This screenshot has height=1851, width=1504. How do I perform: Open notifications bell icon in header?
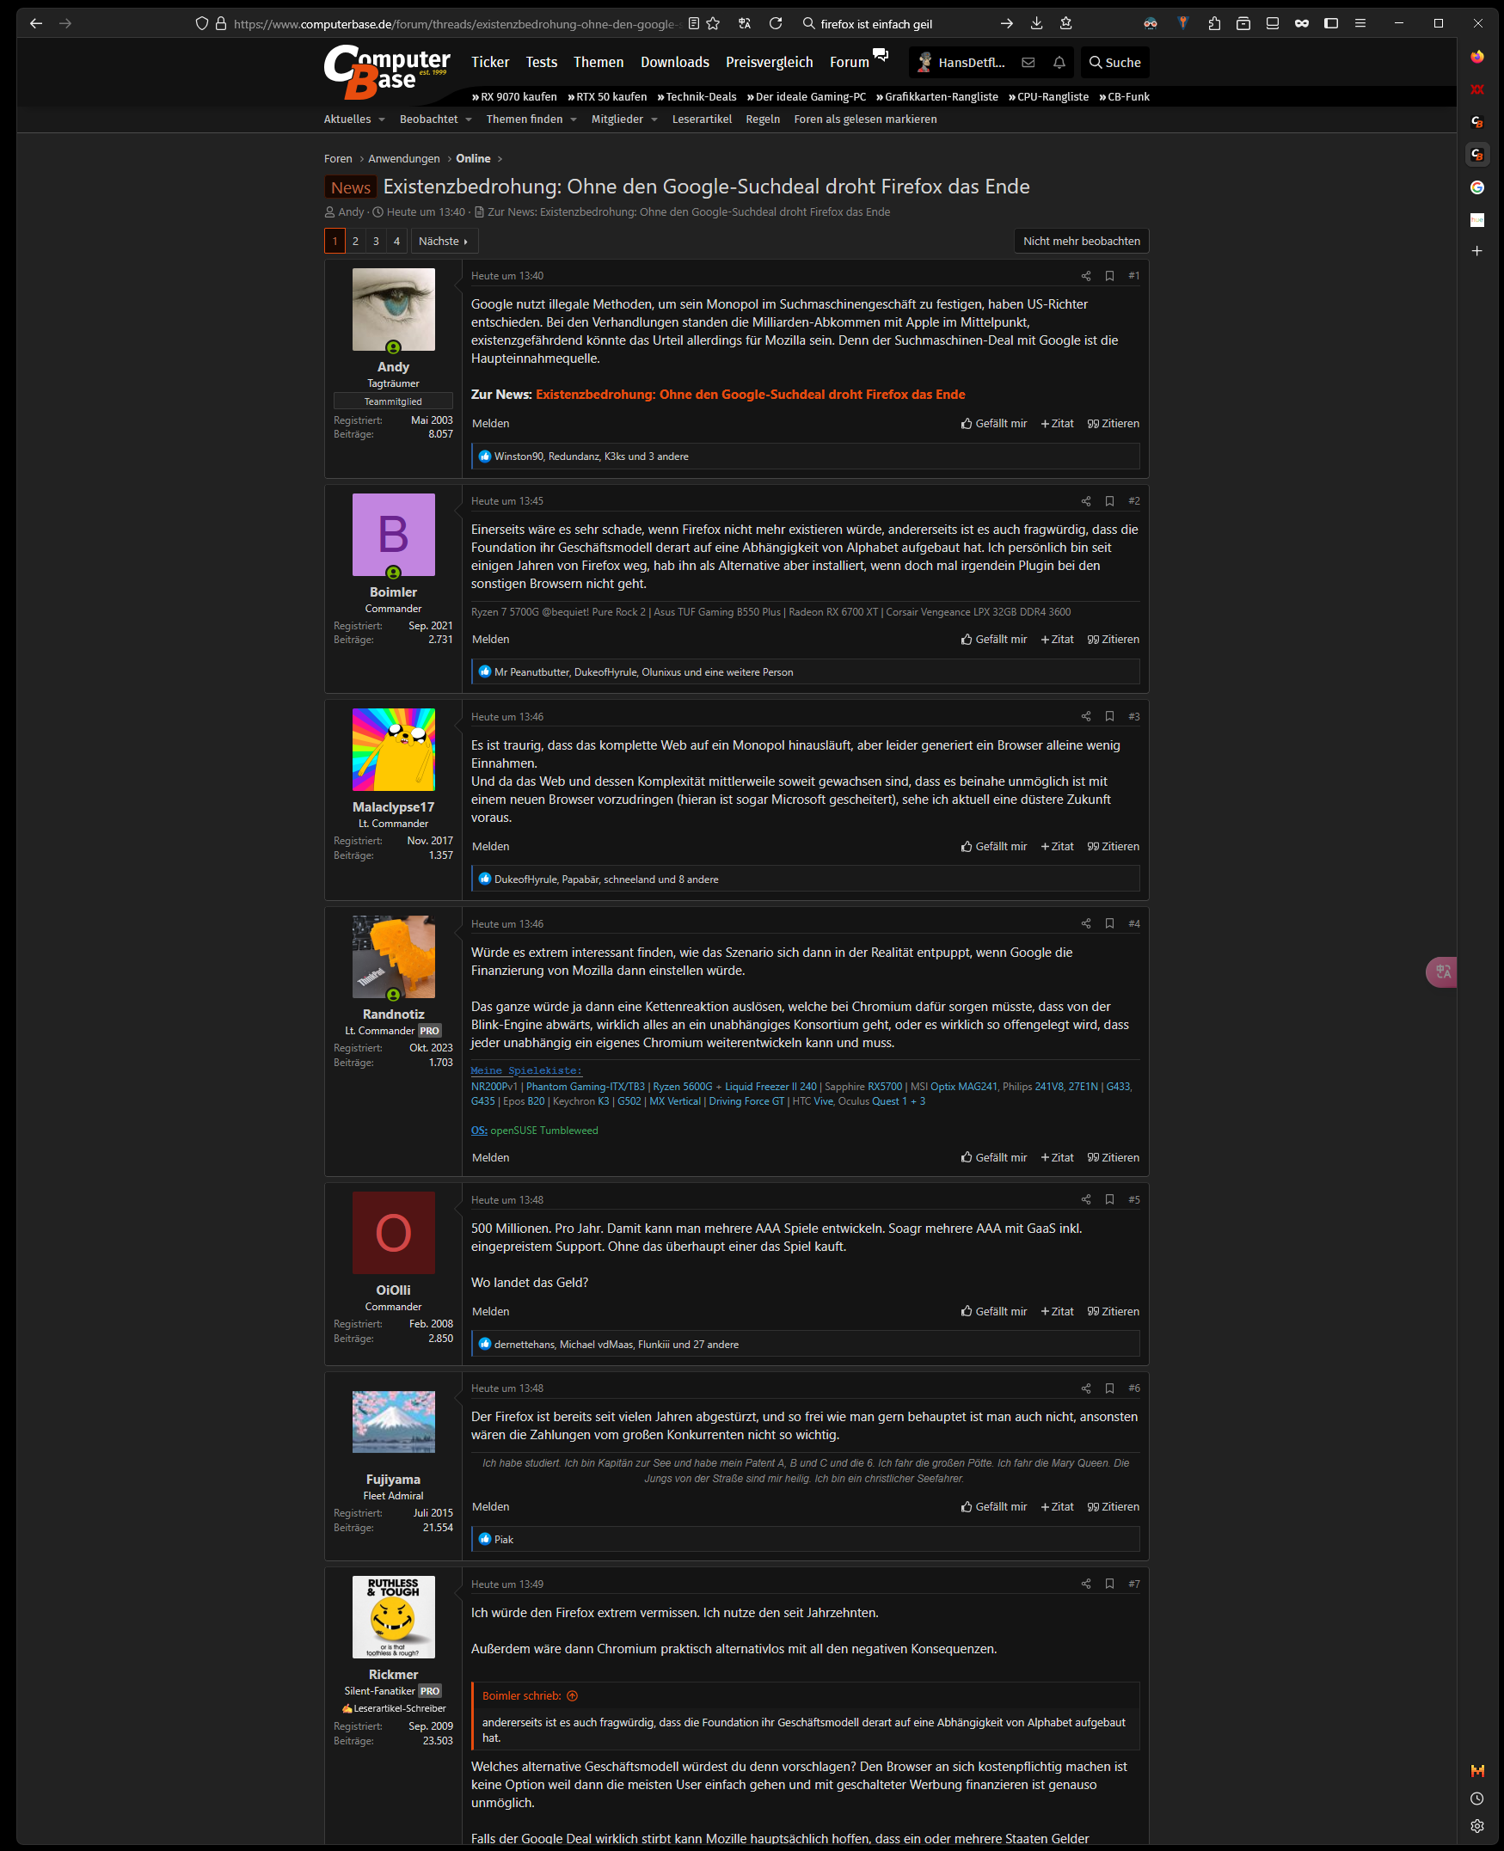pos(1059,63)
